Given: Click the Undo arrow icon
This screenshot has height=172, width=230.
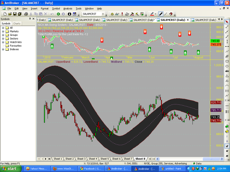Looking at the screenshot, I should [x=52, y=14].
